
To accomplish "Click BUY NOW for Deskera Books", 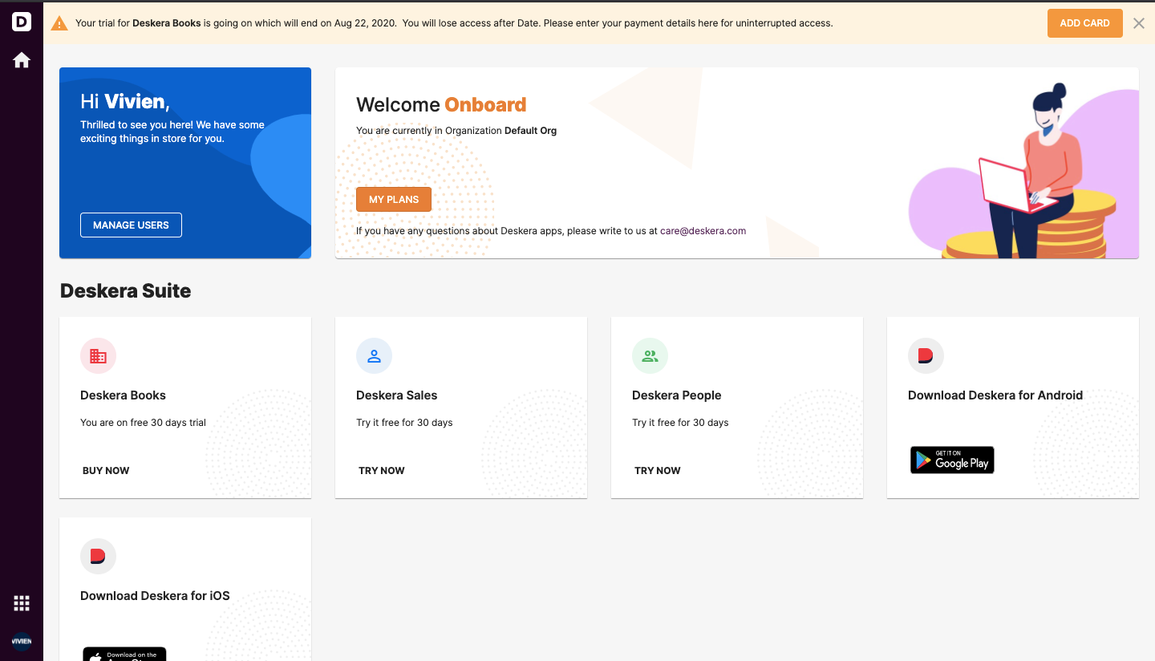I will [x=106, y=471].
